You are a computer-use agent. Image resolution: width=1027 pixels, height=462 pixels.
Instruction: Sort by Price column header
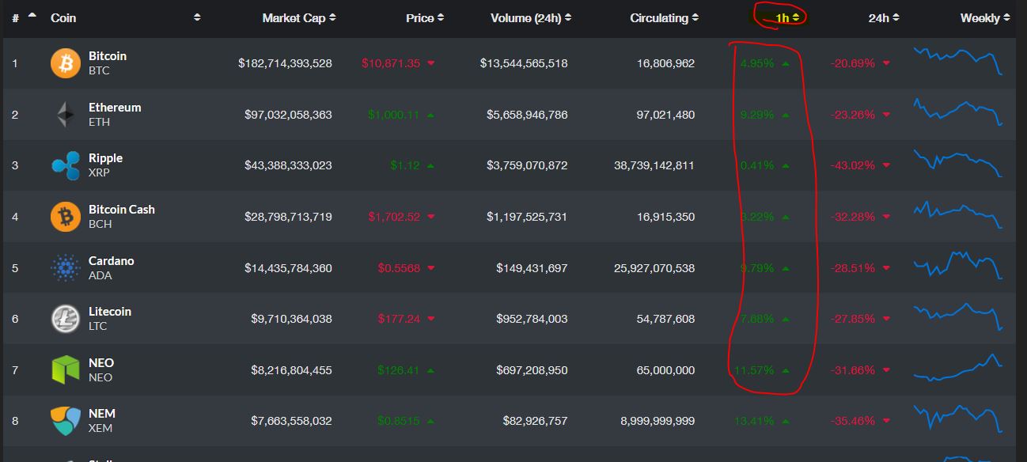tap(425, 18)
